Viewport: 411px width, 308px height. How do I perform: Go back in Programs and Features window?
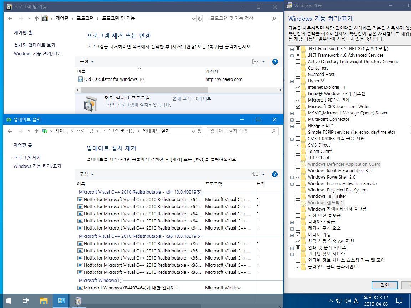click(10, 19)
